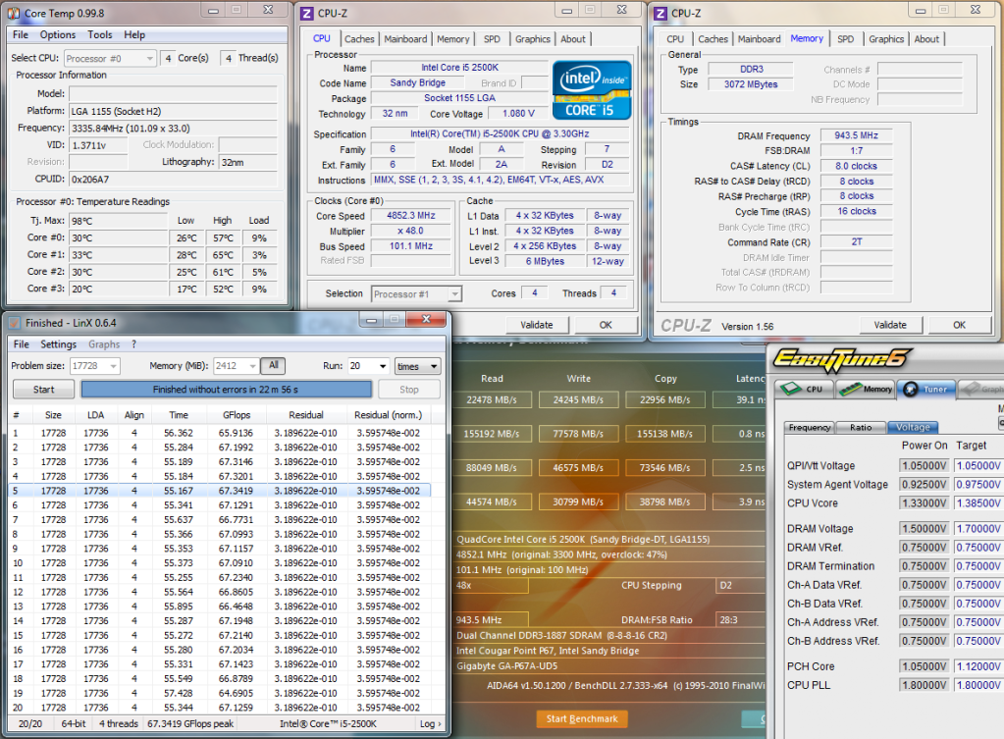Click the Start Benchmark button in AIDA64
1004x739 pixels.
point(581,718)
